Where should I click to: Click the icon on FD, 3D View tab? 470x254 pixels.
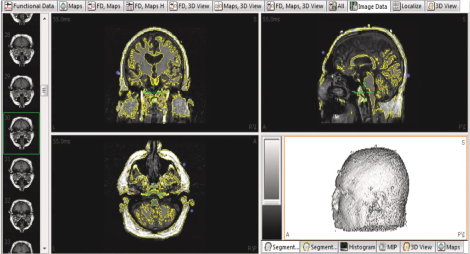point(173,6)
